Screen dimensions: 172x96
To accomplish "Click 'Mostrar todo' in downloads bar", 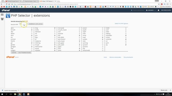I will [x=164, y=90].
